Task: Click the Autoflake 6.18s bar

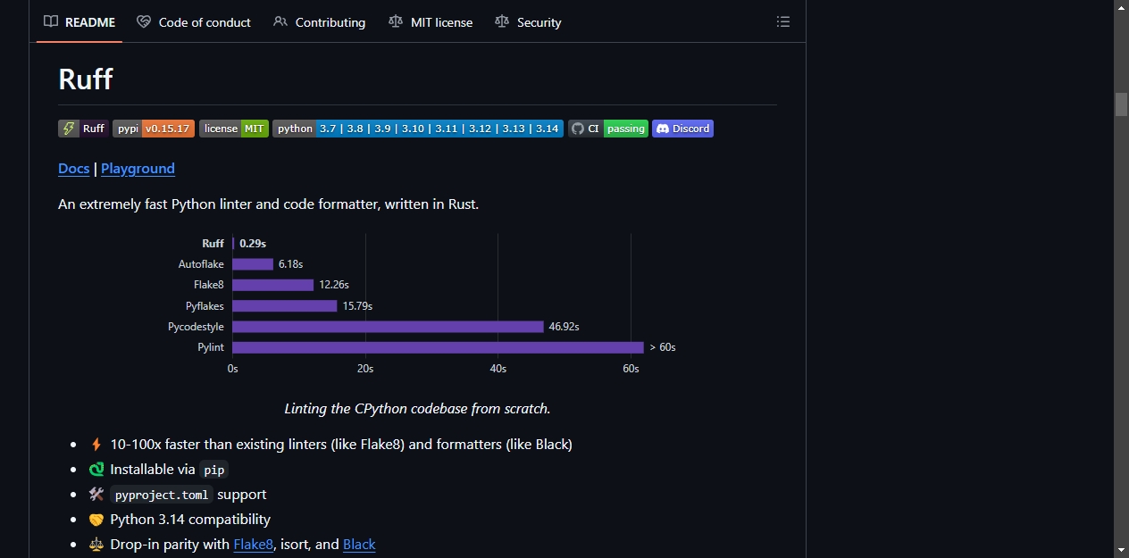Action: click(253, 264)
